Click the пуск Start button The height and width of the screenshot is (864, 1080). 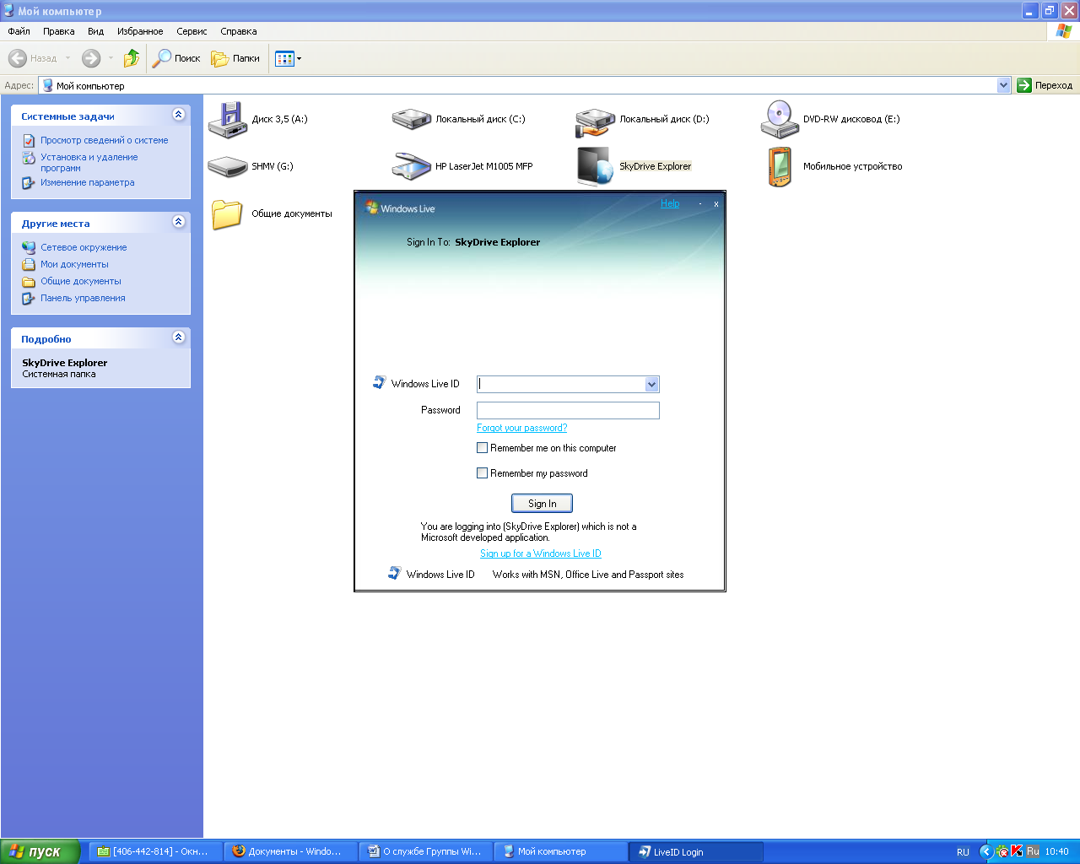tap(40, 851)
